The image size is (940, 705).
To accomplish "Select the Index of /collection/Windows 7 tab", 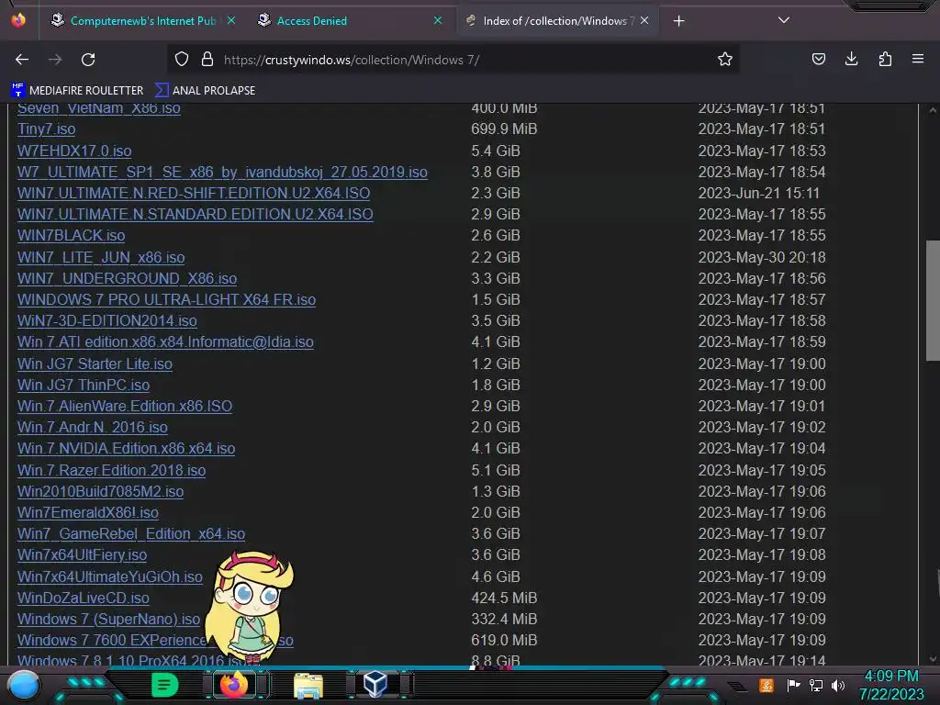I will (x=557, y=21).
